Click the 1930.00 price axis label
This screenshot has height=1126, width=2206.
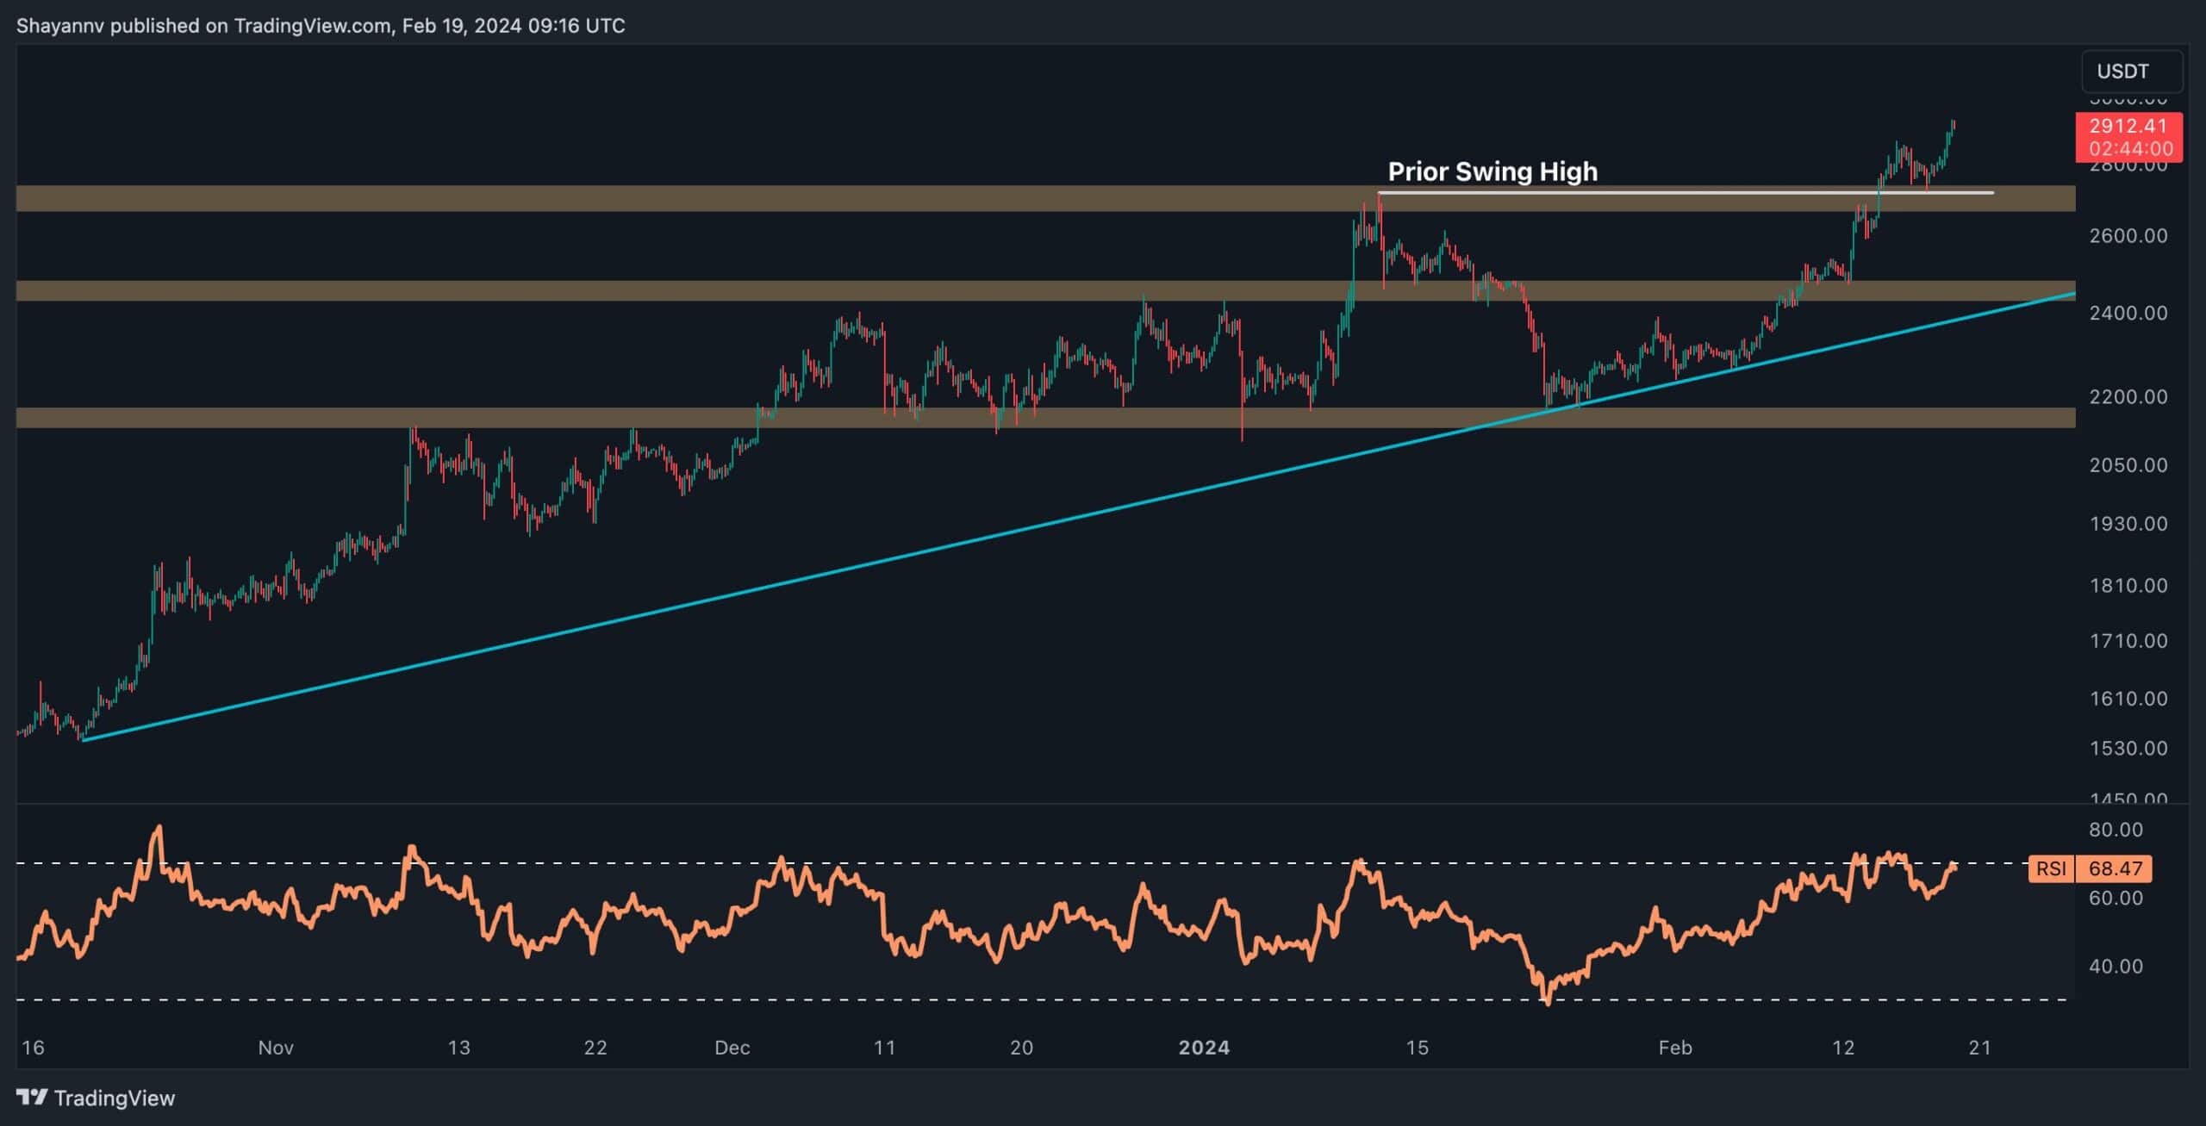2128,524
